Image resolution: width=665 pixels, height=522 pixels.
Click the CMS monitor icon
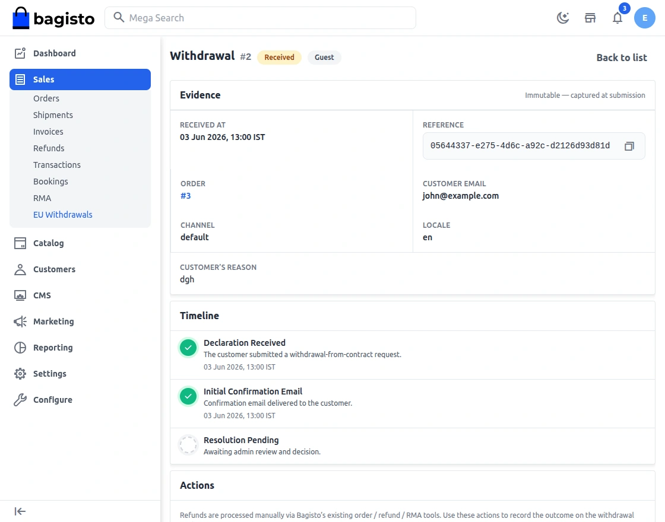20,295
